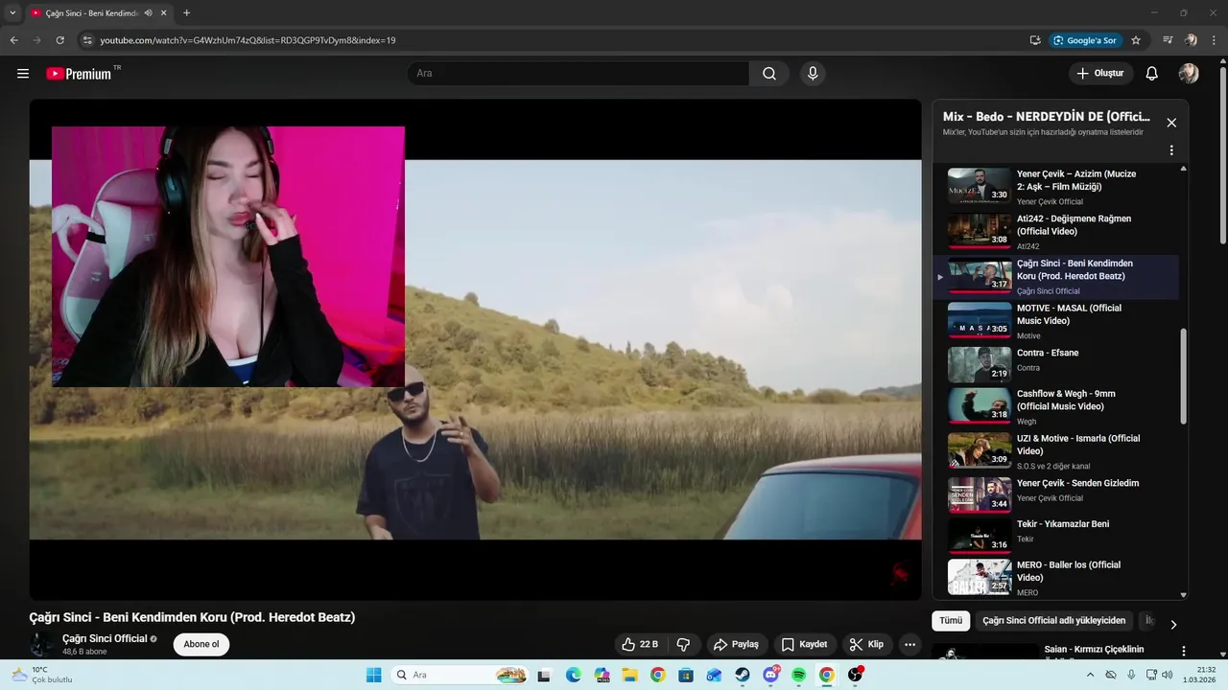1228x690 pixels.
Task: Install page as app icon in address bar
Action: click(1035, 40)
